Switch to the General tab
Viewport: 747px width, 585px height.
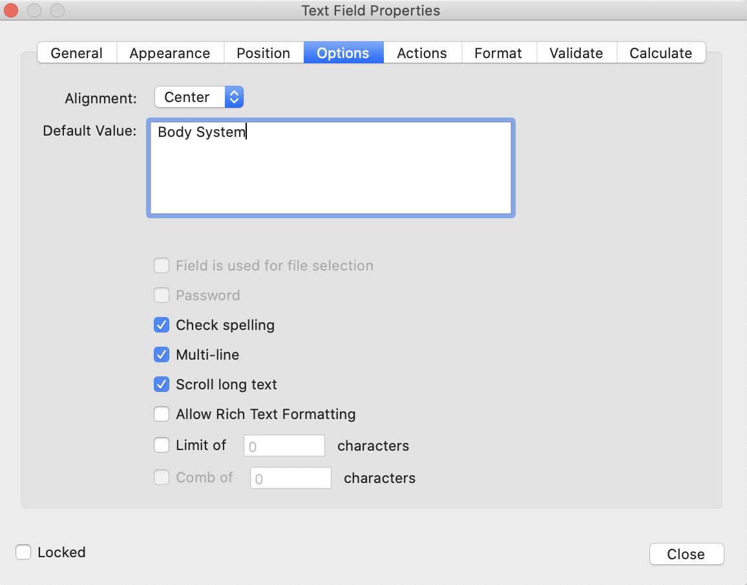pos(76,53)
